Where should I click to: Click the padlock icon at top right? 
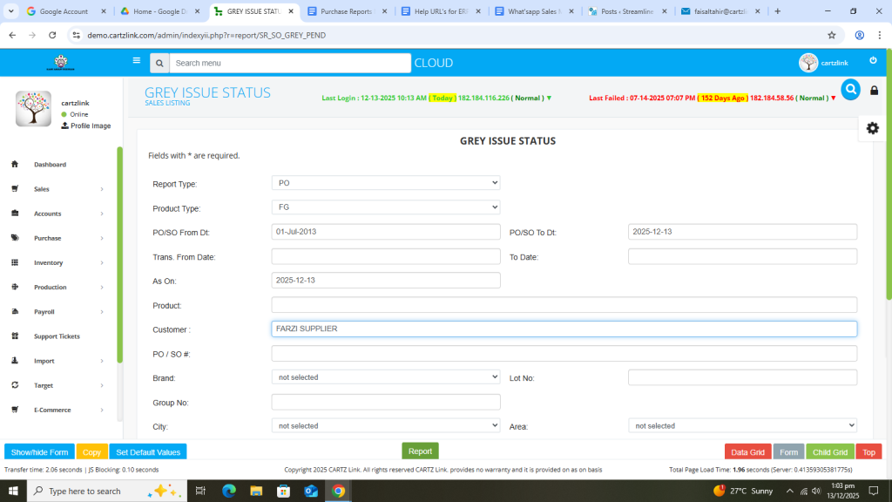point(874,91)
